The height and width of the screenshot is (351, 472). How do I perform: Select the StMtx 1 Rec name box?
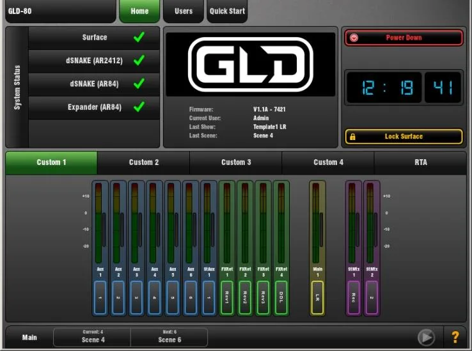(354, 298)
